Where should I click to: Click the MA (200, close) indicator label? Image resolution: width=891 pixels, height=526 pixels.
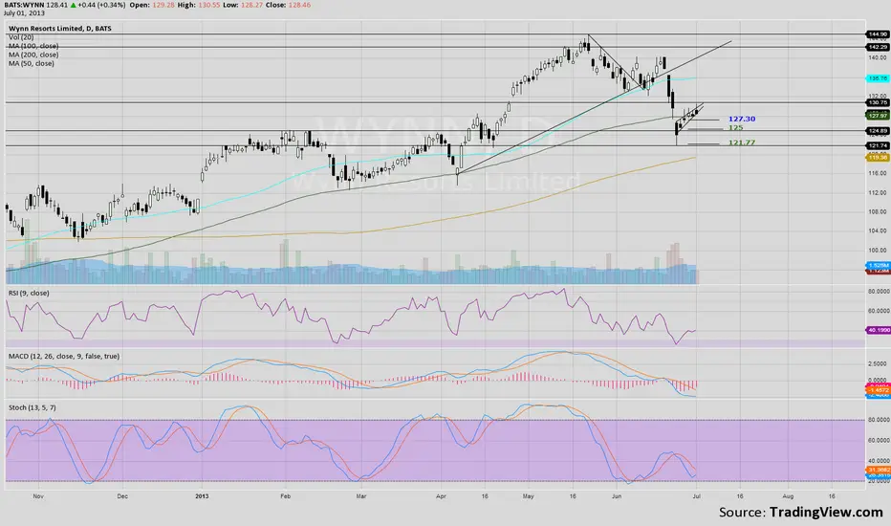coord(33,55)
